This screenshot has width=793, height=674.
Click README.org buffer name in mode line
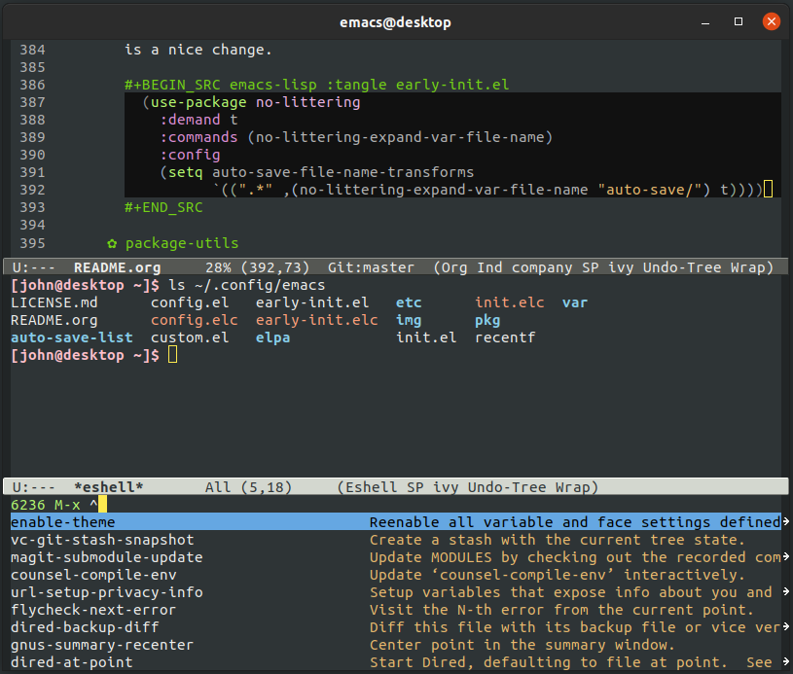118,267
